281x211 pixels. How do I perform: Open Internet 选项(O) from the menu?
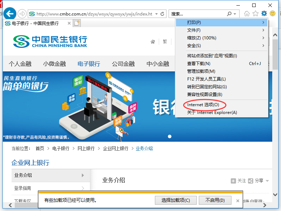[x=205, y=104]
